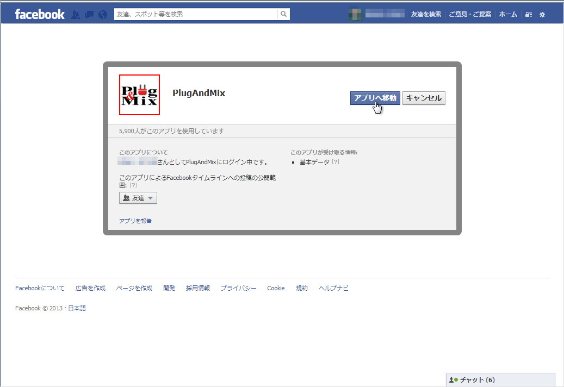Toggle the チャット (6) chat panel
Viewport: 564px width, 387px height.
point(479,380)
